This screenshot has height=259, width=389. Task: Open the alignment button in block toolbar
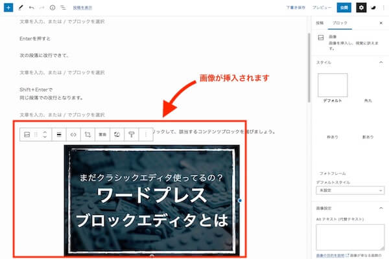click(x=59, y=134)
